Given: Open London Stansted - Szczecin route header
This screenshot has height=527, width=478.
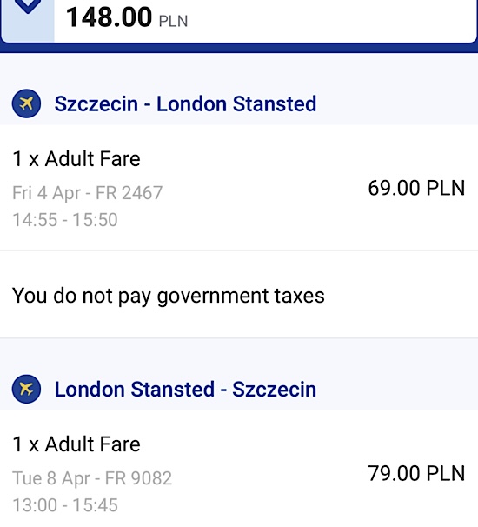Looking at the screenshot, I should [185, 390].
